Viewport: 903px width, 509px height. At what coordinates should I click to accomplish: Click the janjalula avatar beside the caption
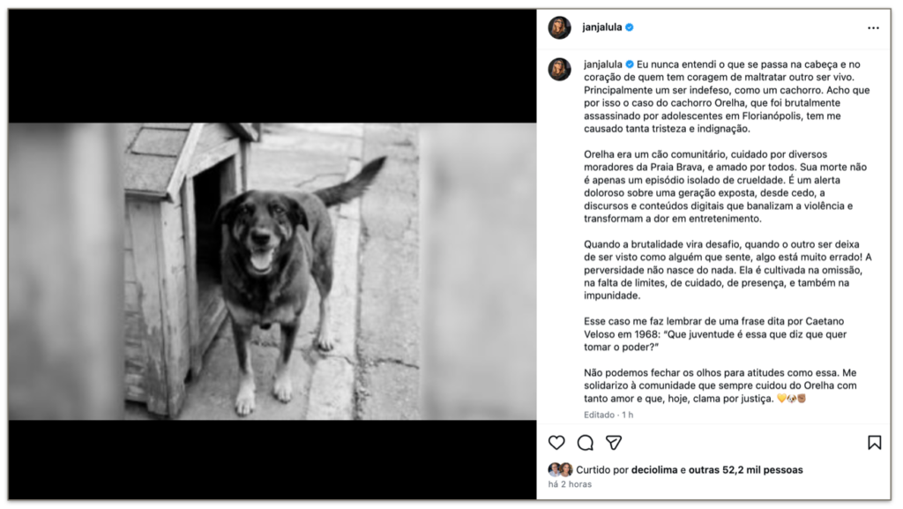(x=559, y=69)
